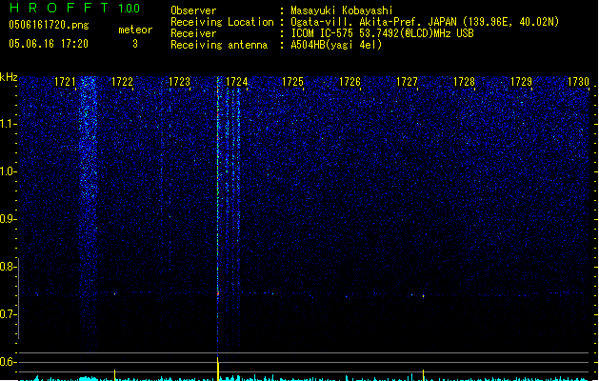Click the Receiving antenna label

point(219,45)
